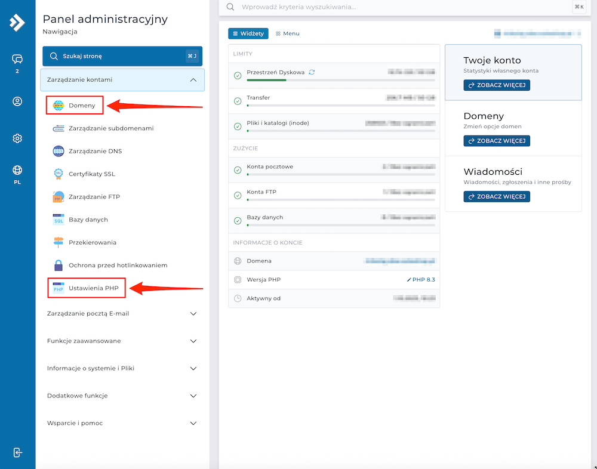Open Ochrona przed hotlinkowaniem menu entry
The width and height of the screenshot is (597, 469).
[118, 266]
